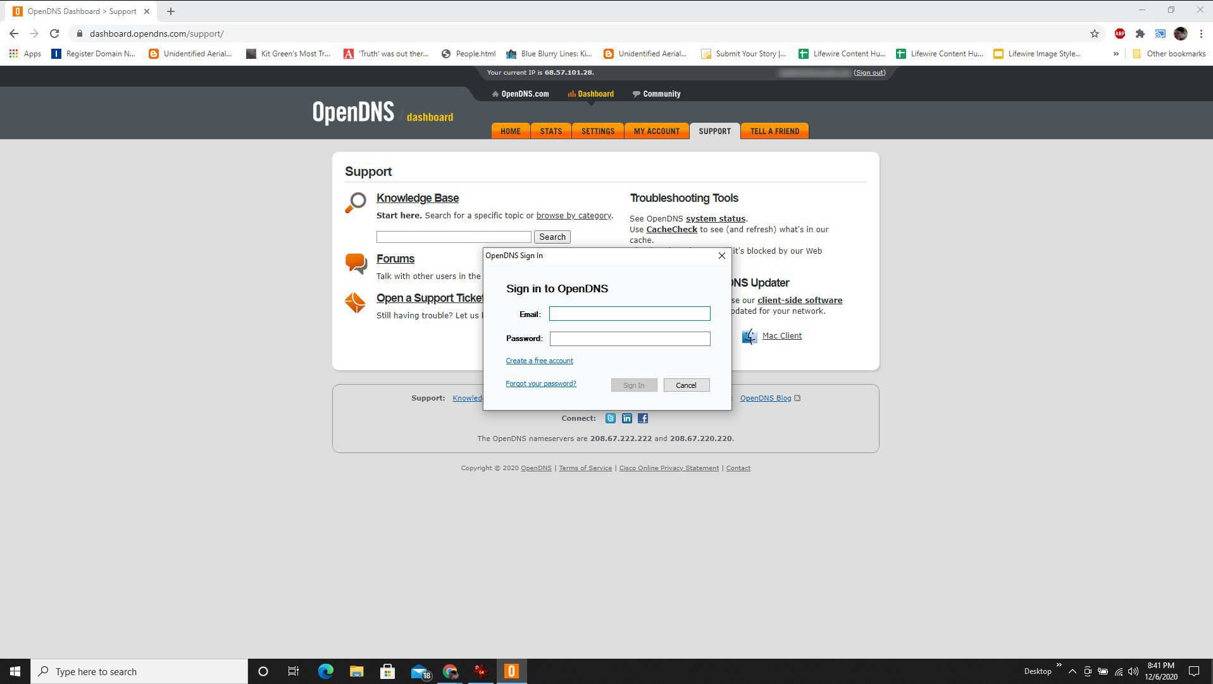Select the SUPPORT tab
This screenshot has width=1213, height=684.
[714, 131]
